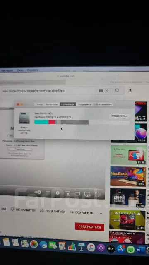The height and width of the screenshot is (265, 149).
Task: Open Reminders from the Dock
Action: [x=15, y=243]
